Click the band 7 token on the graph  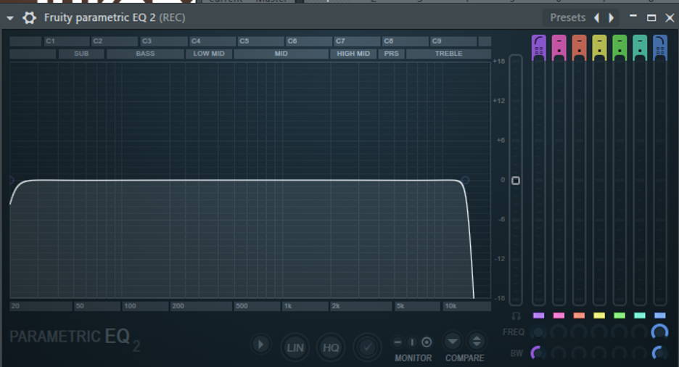tap(466, 180)
